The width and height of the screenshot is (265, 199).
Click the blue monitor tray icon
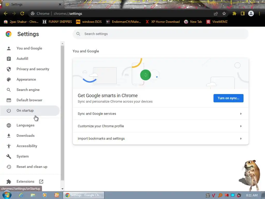[x=233, y=195]
